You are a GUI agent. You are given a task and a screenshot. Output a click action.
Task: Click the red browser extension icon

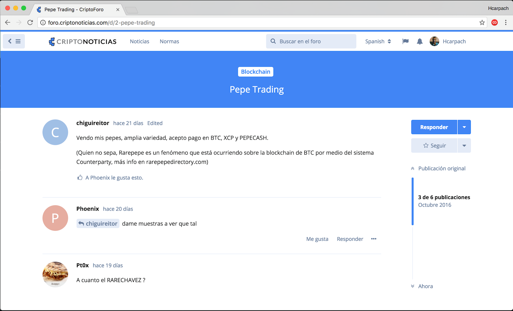(494, 22)
